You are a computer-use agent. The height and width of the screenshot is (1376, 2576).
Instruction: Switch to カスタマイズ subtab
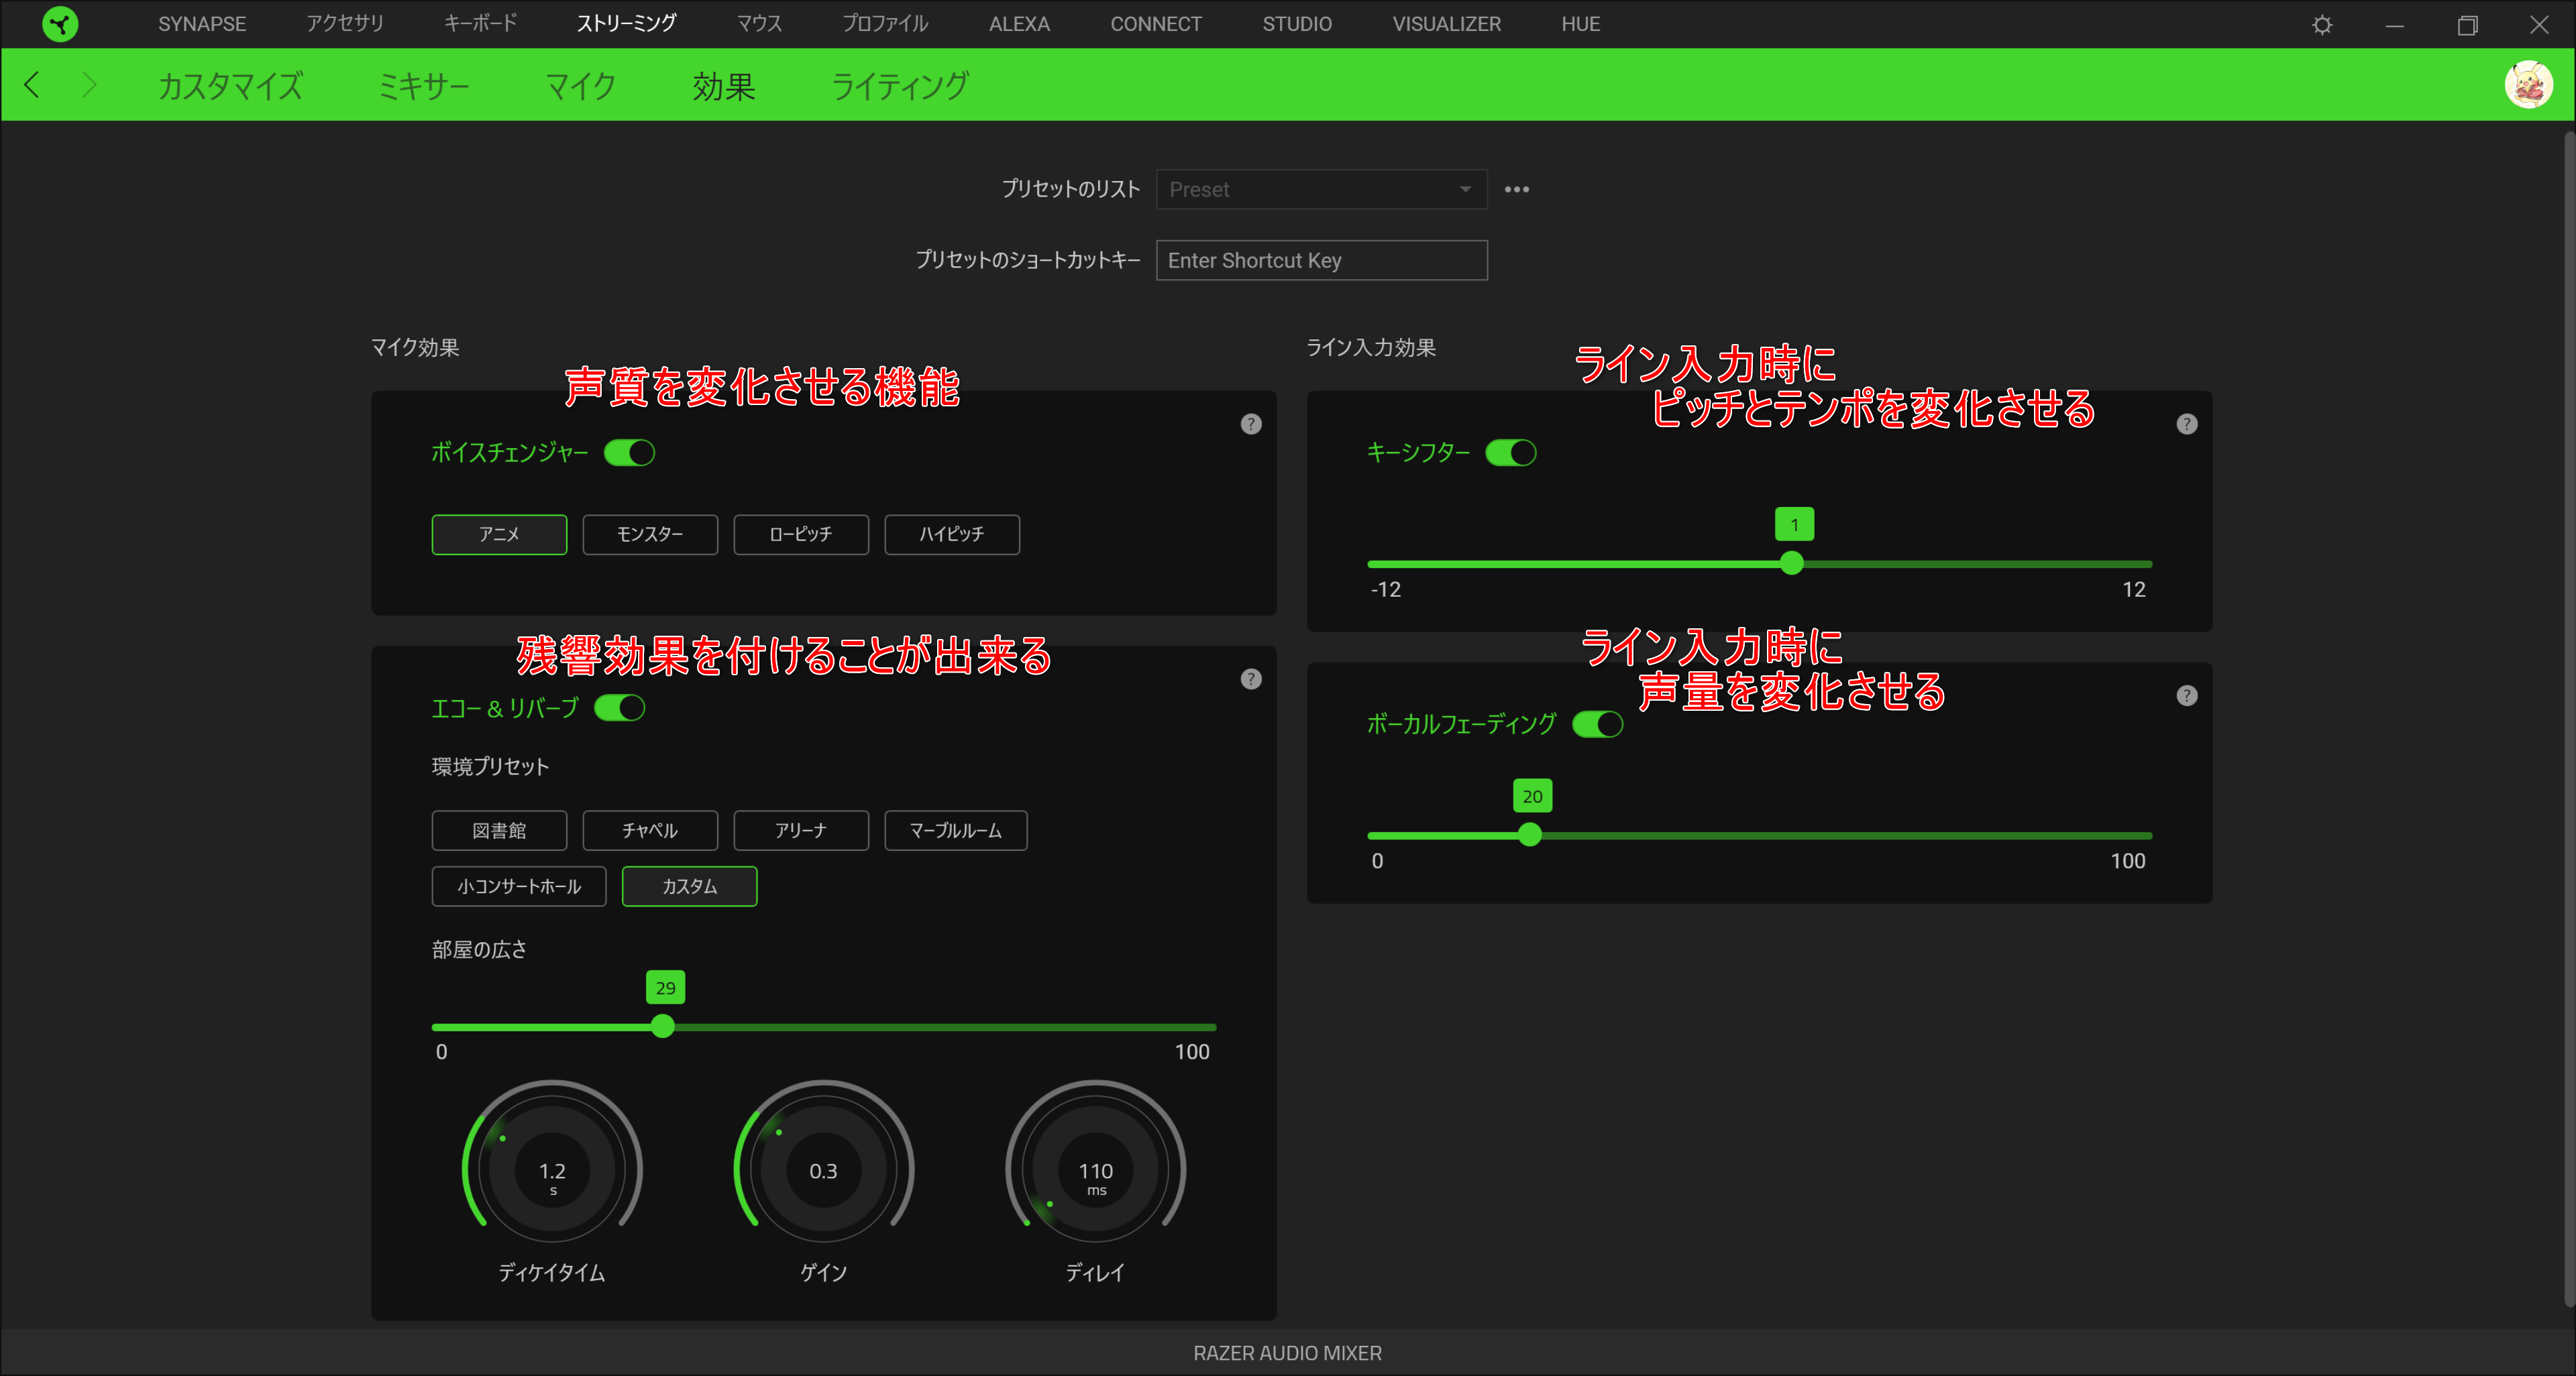[x=230, y=86]
